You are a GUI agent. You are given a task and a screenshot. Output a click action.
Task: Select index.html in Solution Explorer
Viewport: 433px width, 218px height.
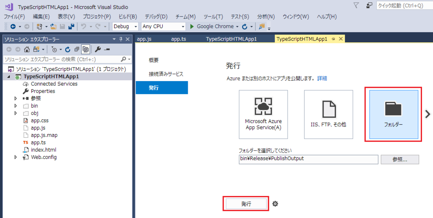click(44, 150)
